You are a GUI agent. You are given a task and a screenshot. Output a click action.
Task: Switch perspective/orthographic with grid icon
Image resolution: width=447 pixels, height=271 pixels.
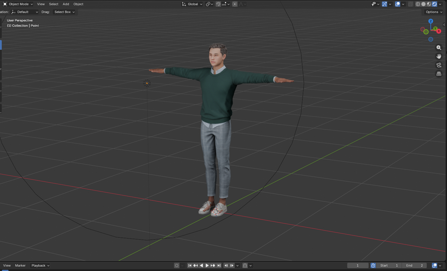coord(439,74)
